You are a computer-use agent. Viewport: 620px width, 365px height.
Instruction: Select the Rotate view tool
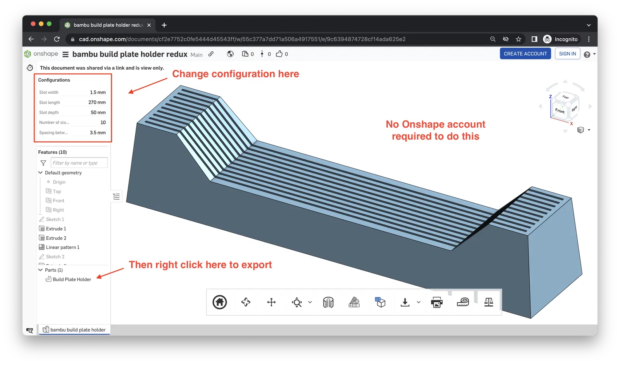click(x=246, y=302)
